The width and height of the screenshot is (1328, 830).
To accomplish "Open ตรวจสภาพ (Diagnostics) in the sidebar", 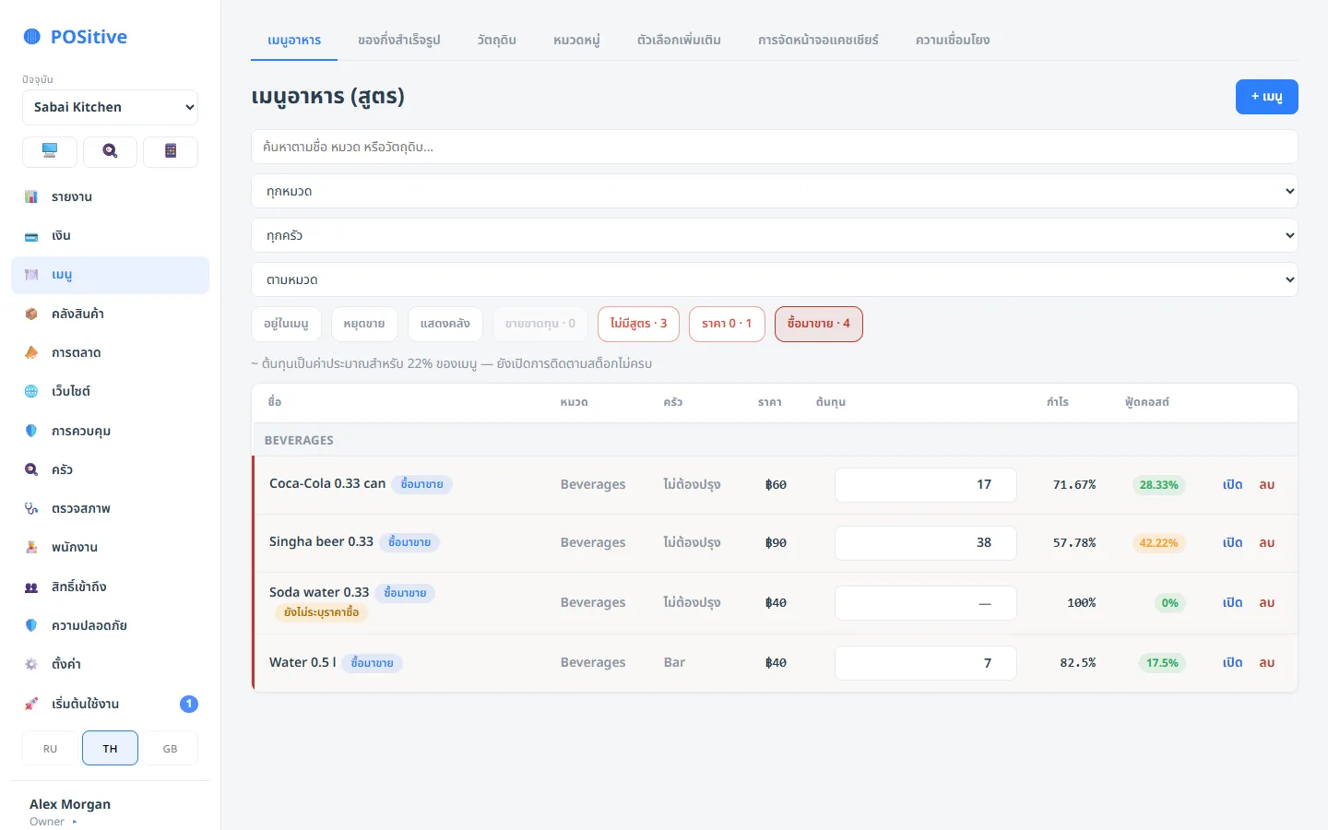I will (x=111, y=508).
